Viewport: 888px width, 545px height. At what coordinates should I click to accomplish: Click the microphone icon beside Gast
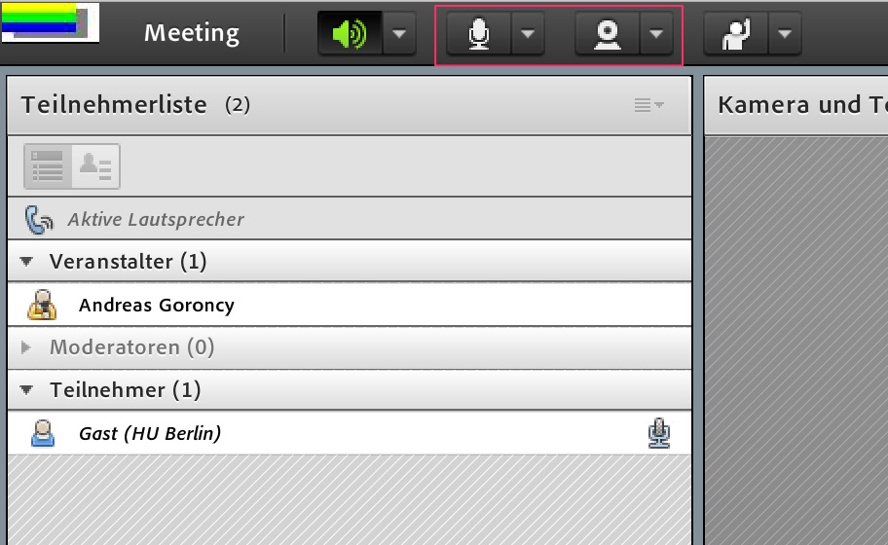659,433
